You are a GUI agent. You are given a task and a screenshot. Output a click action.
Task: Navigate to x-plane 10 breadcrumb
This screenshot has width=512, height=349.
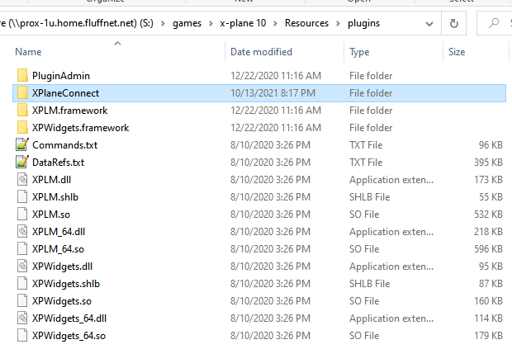[x=243, y=23]
